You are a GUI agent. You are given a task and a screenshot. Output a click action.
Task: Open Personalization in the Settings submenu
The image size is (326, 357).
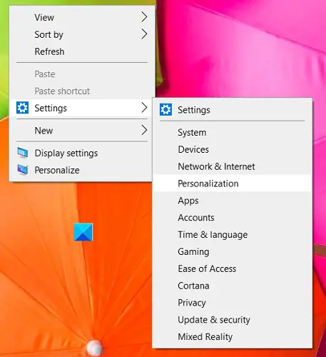point(232,183)
